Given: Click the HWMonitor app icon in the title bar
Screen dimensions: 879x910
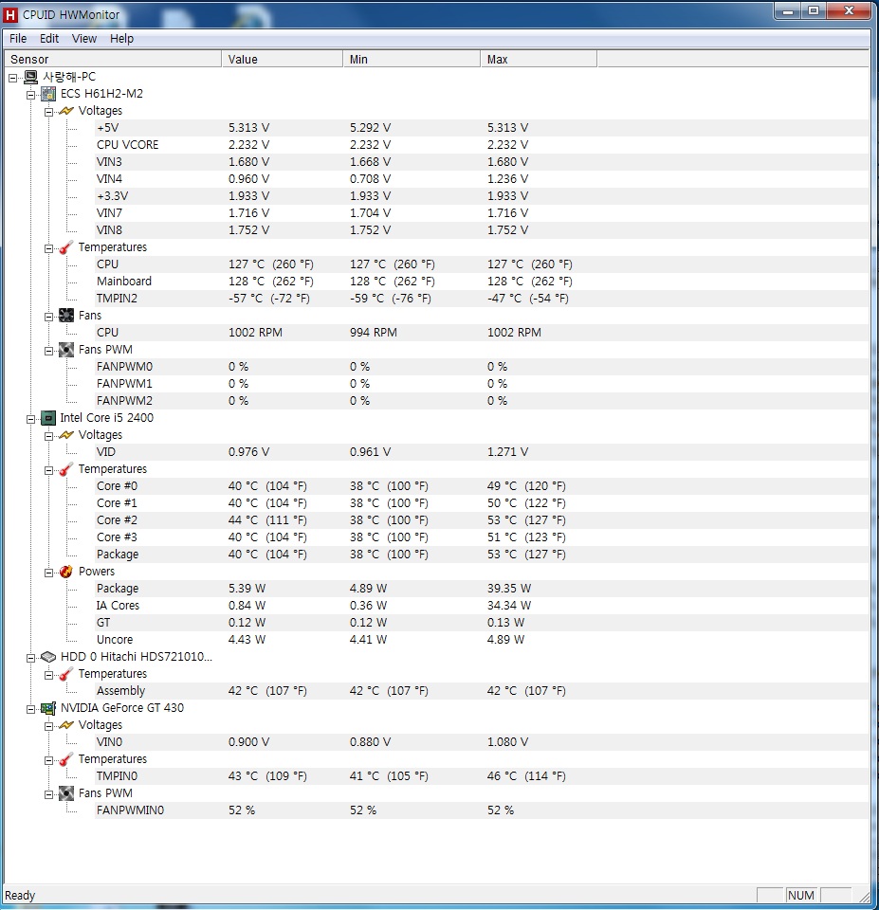Looking at the screenshot, I should (x=10, y=14).
